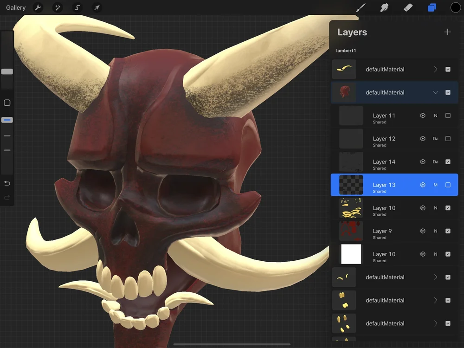Show Layer 11 using its checkbox
The height and width of the screenshot is (348, 464).
click(x=448, y=116)
